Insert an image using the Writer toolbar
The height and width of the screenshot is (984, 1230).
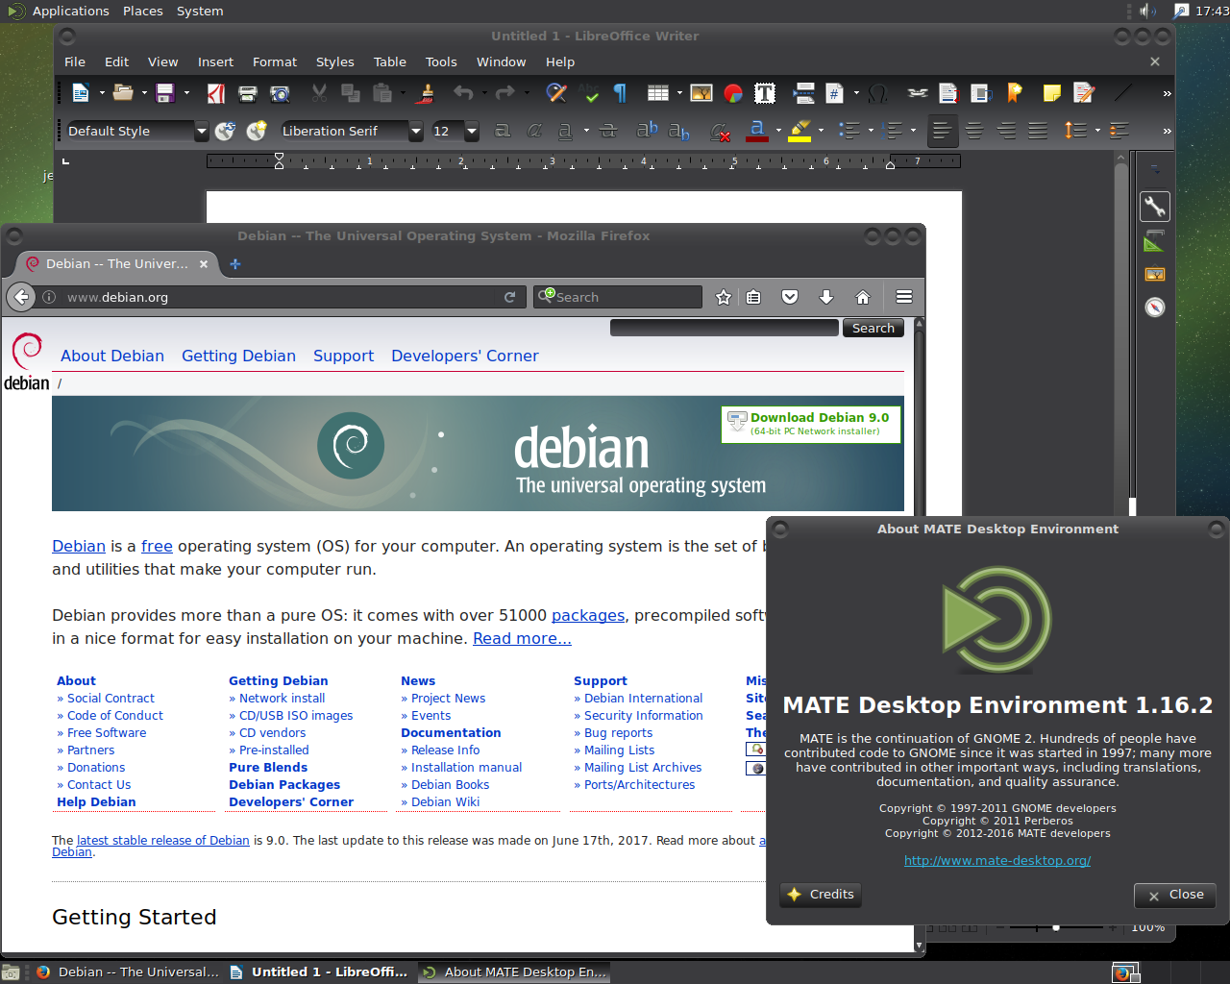tap(701, 93)
